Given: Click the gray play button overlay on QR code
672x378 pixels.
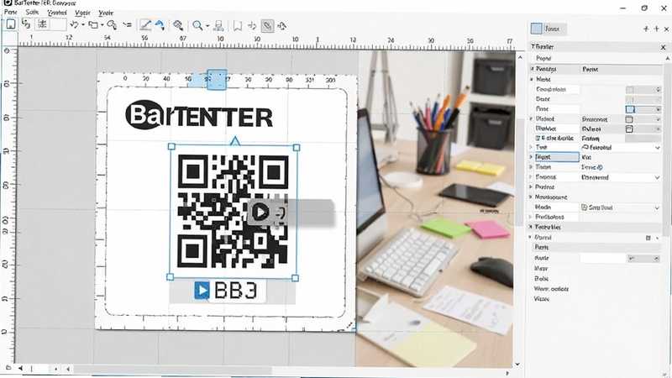Looking at the screenshot, I should 260,212.
